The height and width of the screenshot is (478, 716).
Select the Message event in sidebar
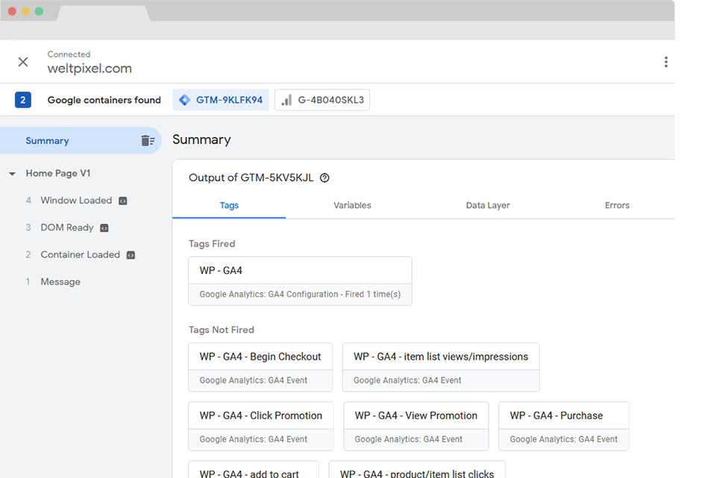tap(60, 282)
